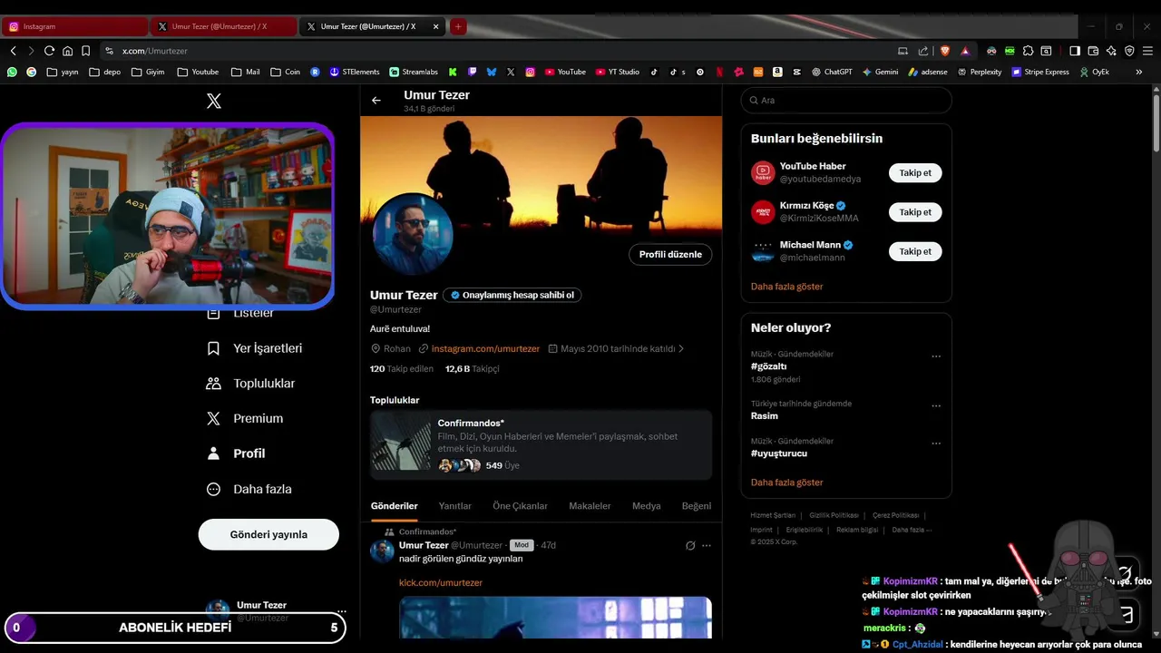Open the Premium sidebar item
Viewport: 1161px width, 653px height.
tap(245, 418)
